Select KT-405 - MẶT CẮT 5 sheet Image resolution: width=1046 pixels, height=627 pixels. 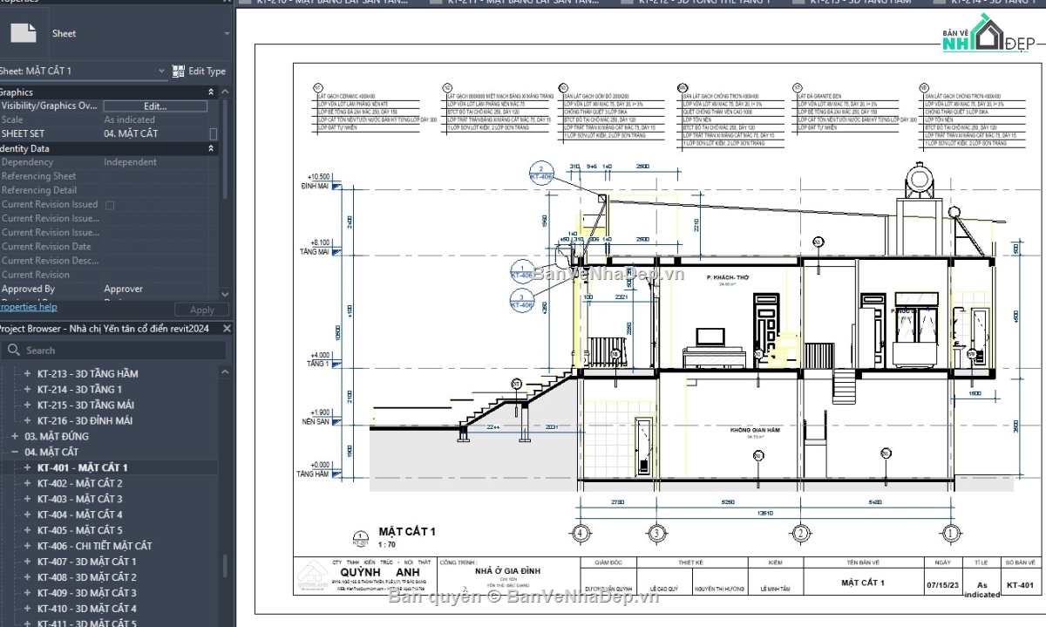pyautogui.click(x=79, y=530)
